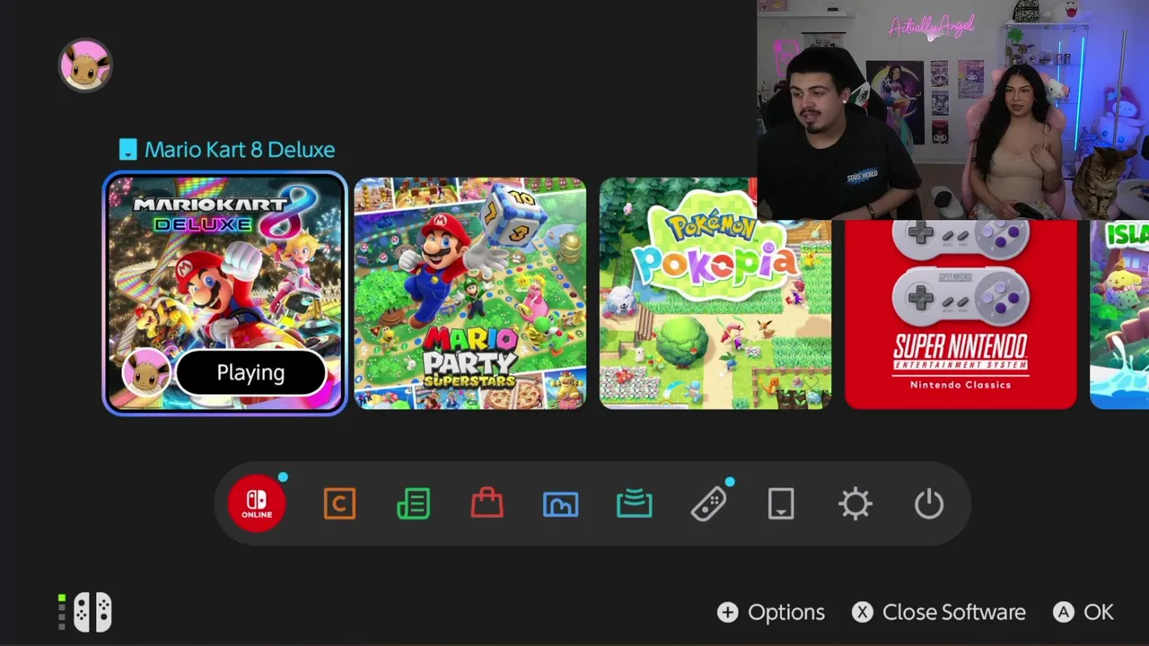Select Mario Party Superstars game tile
The height and width of the screenshot is (646, 1149).
click(470, 293)
